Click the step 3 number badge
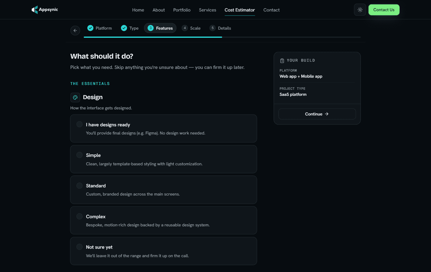The width and height of the screenshot is (431, 272). (151, 28)
